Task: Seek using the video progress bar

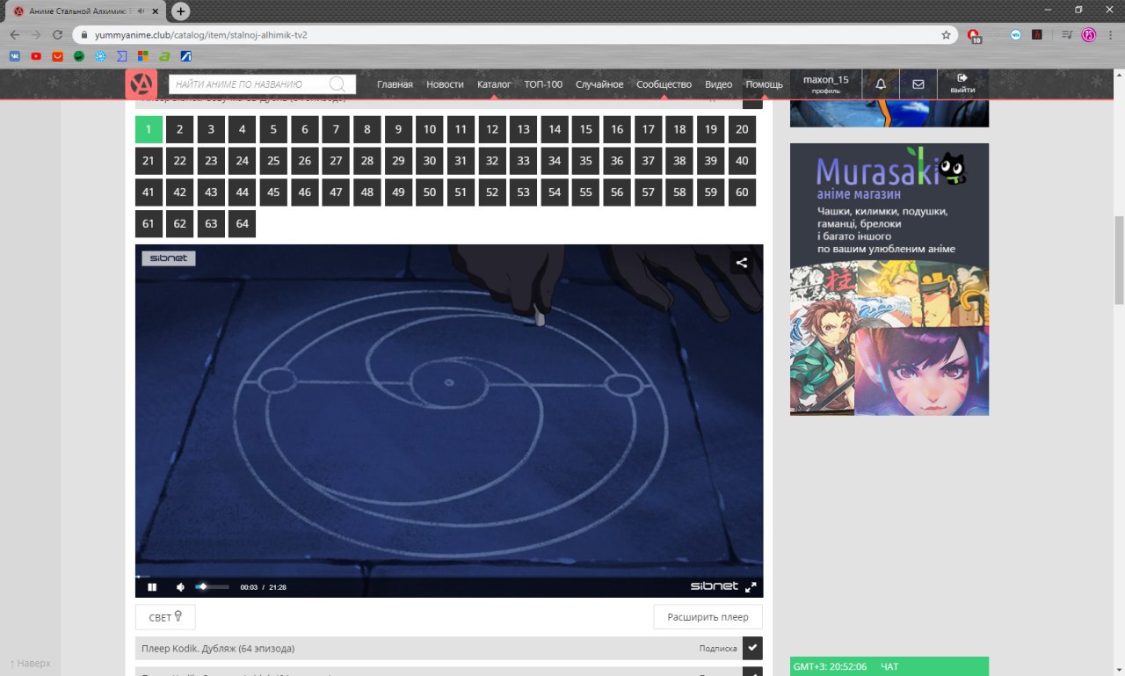Action: click(x=449, y=576)
